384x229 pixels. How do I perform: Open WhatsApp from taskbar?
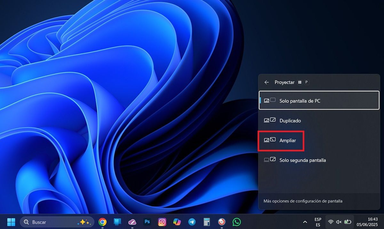point(237,222)
